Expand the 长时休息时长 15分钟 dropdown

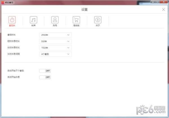(55, 48)
